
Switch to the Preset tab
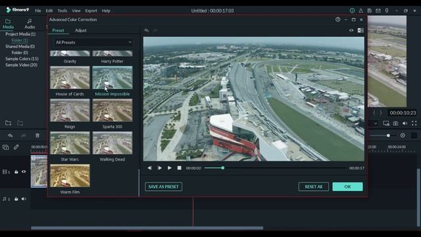(x=59, y=30)
